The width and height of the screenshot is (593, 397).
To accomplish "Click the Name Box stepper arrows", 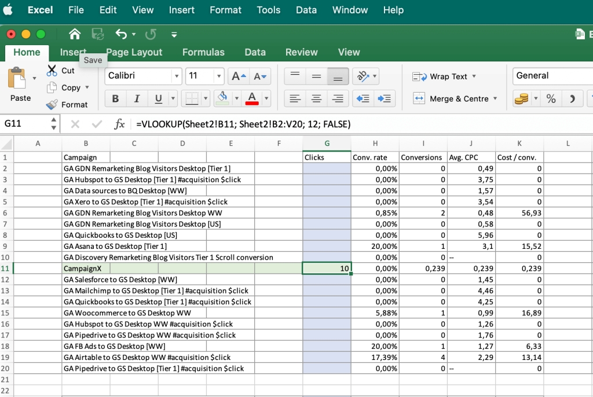I will [x=54, y=124].
